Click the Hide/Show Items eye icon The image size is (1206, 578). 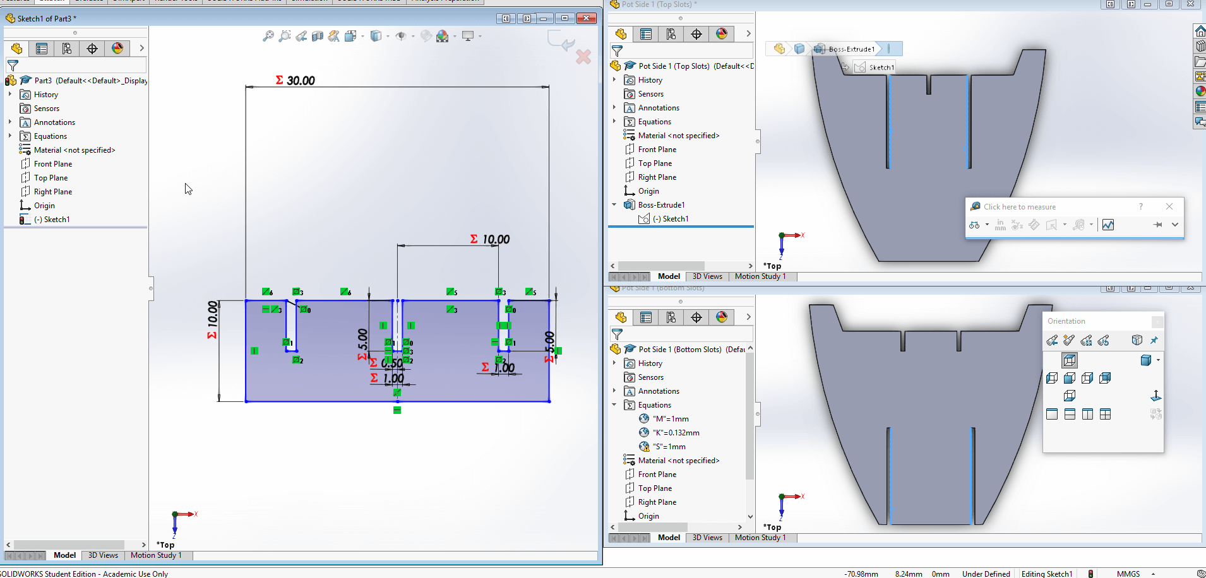click(400, 36)
